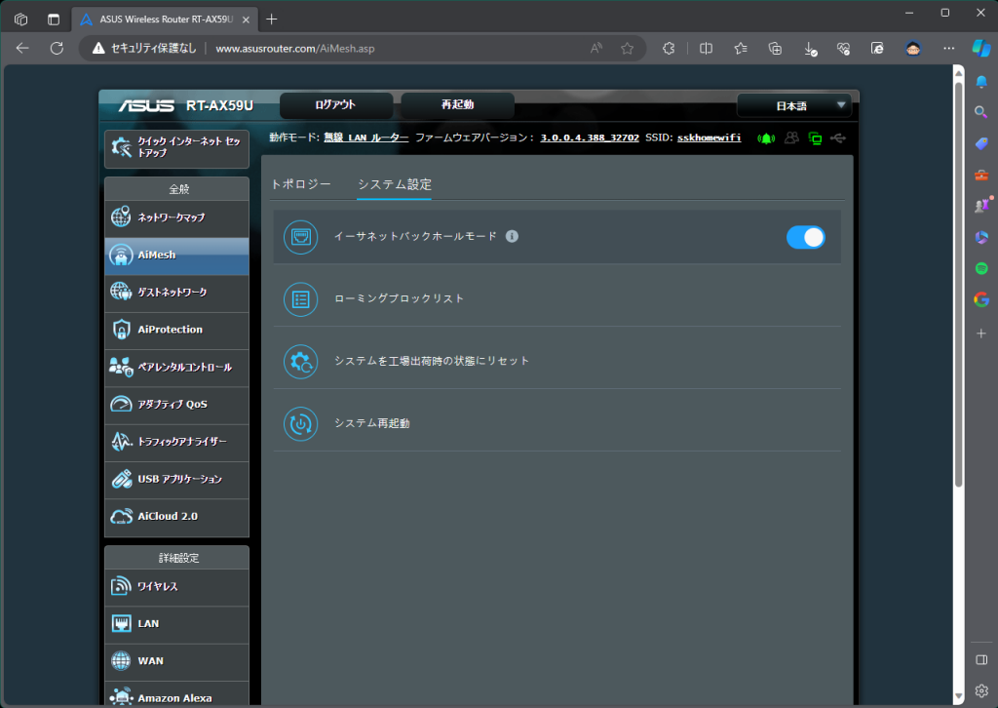The height and width of the screenshot is (708, 998).
Task: Open browser extensions puzzle icon
Action: pos(669,49)
